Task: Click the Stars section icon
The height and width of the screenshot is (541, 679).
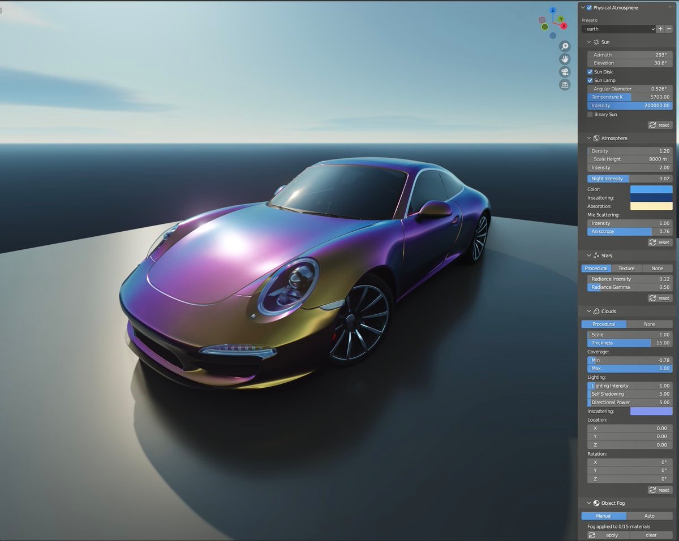Action: point(596,256)
